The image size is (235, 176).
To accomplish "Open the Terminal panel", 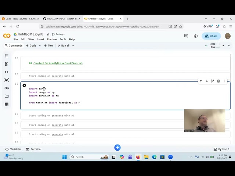I will (34, 149).
